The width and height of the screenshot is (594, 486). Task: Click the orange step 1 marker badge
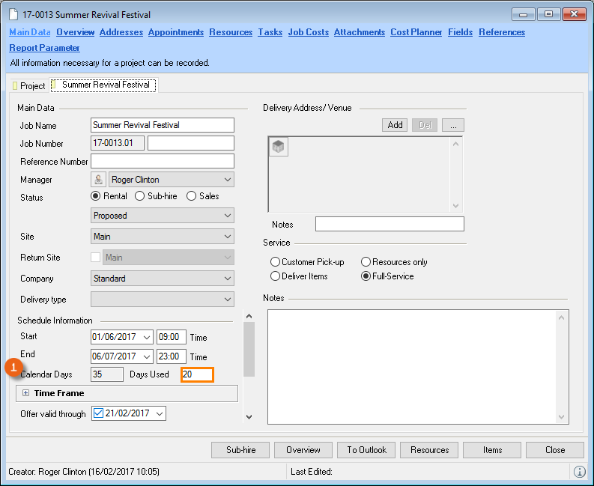[13, 368]
